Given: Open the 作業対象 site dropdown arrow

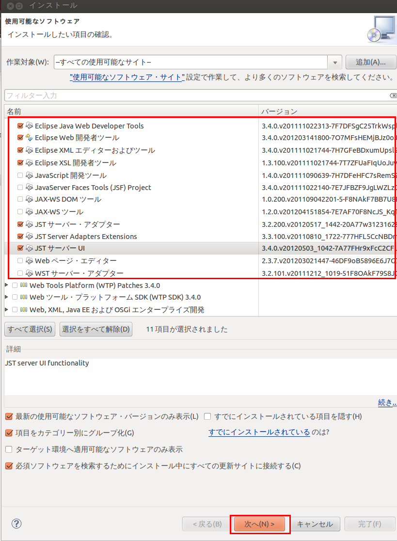Looking at the screenshot, I should (x=334, y=63).
